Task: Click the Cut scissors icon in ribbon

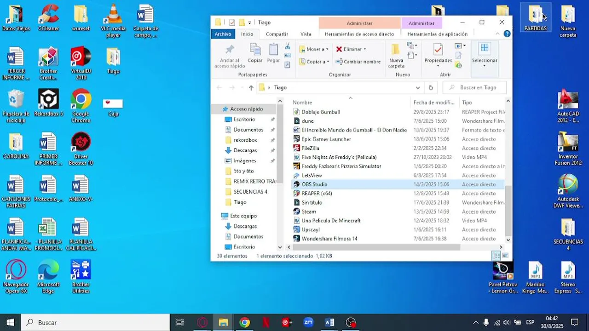Action: pos(288,46)
